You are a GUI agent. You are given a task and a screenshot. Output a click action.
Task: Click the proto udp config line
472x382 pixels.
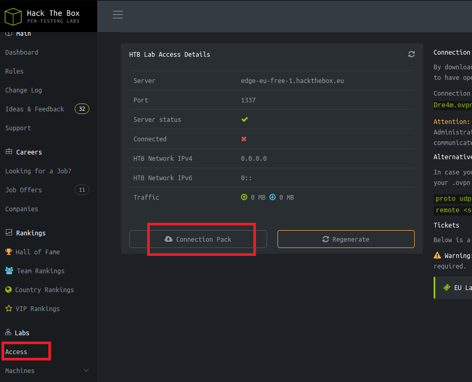(x=454, y=199)
